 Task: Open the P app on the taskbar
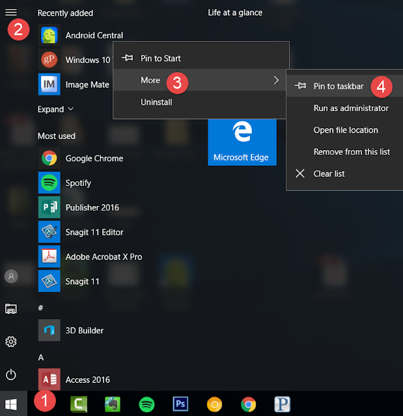tap(282, 404)
